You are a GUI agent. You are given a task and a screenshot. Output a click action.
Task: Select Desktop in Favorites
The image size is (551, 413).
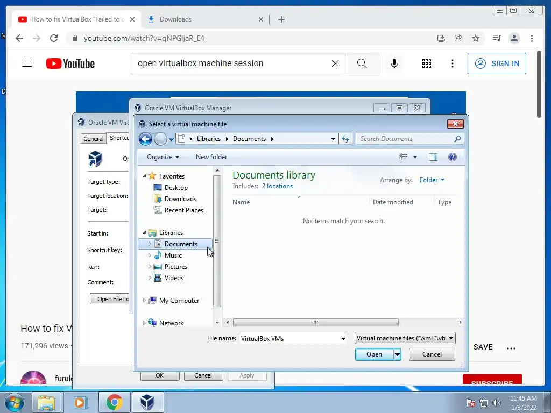[176, 188]
